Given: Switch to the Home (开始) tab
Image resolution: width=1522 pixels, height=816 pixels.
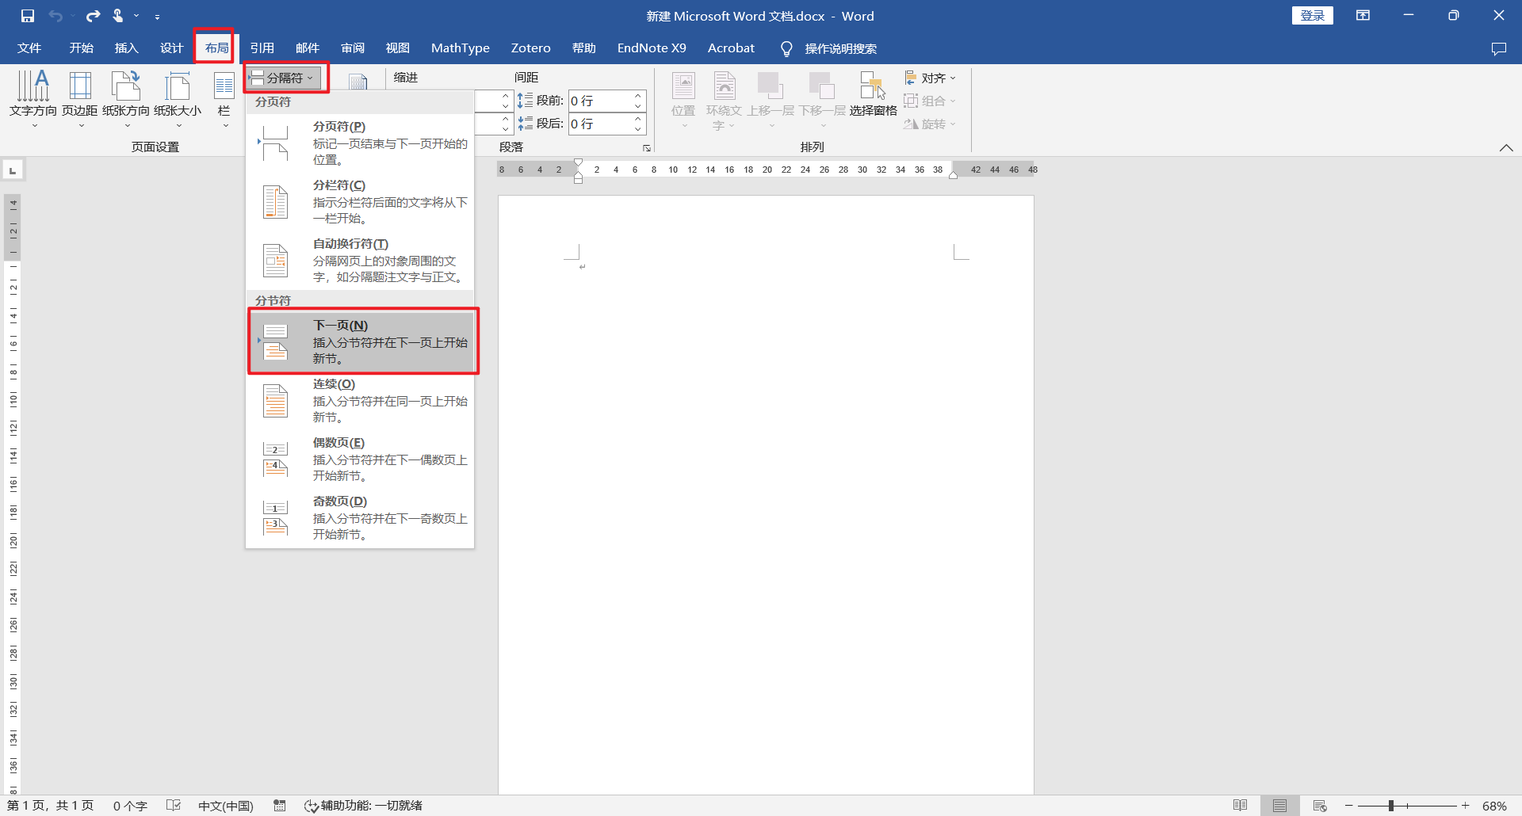Looking at the screenshot, I should click(x=81, y=48).
